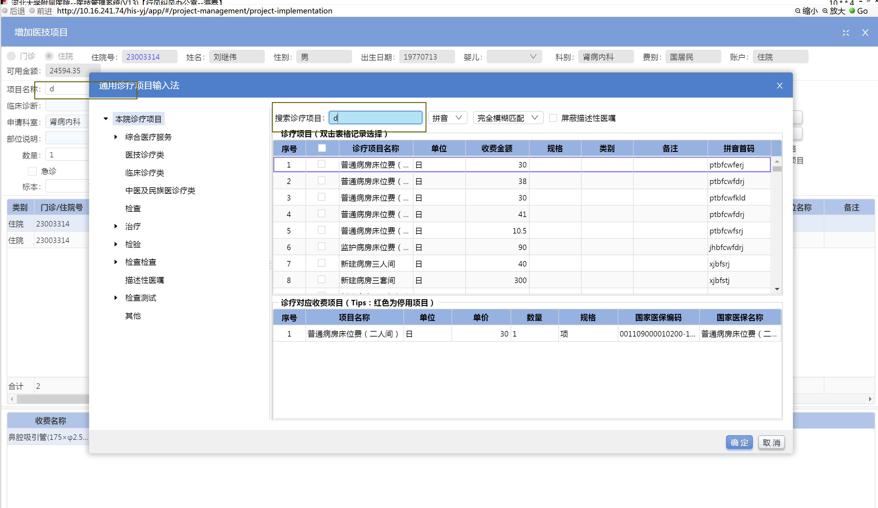Image resolution: width=878 pixels, height=508 pixels.
Task: Click the green Go icon
Action: coord(852,11)
